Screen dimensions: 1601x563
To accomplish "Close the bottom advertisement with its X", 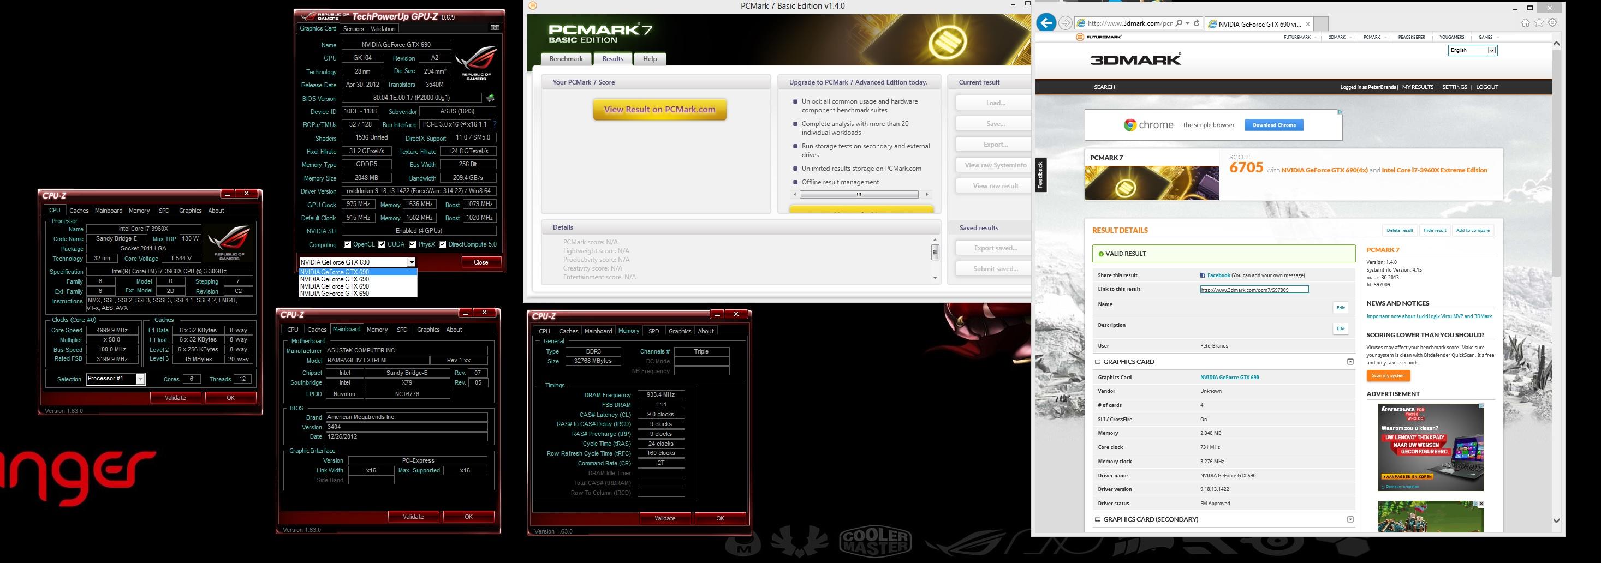I will [x=1481, y=504].
